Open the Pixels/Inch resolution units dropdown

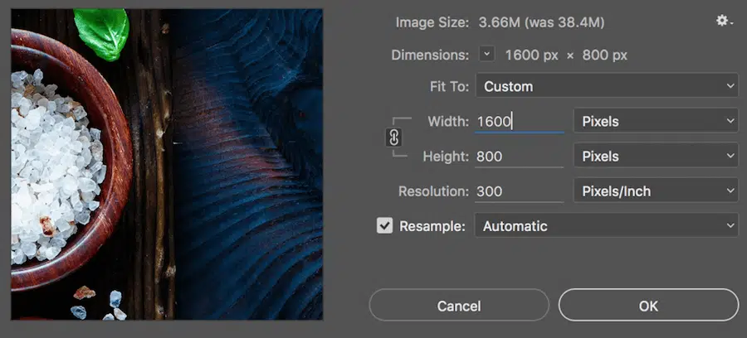656,191
